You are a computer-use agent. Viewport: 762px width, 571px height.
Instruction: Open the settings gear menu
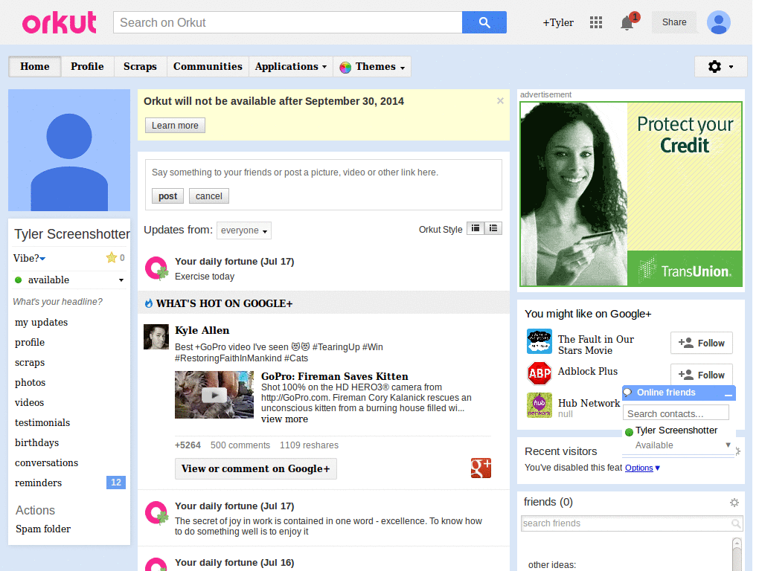click(x=720, y=66)
